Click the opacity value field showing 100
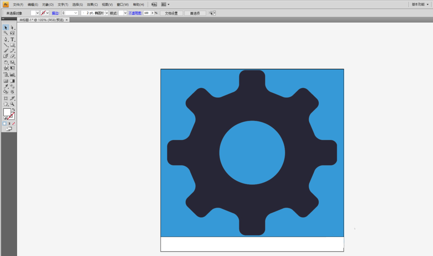Screen dimensions: 433x256 [147, 13]
